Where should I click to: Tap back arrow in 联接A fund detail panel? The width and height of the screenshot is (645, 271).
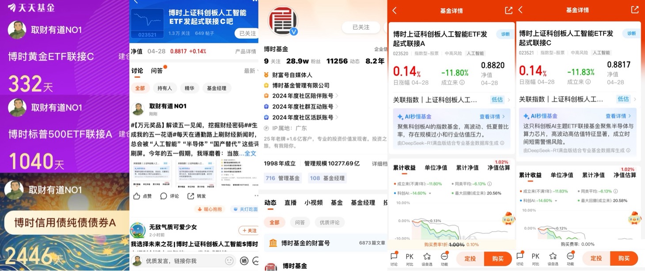(395, 10)
